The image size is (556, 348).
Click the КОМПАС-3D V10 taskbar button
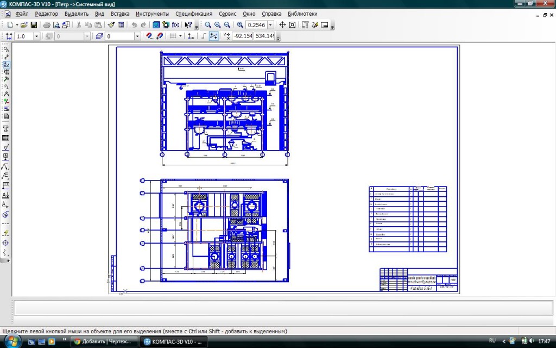click(173, 341)
